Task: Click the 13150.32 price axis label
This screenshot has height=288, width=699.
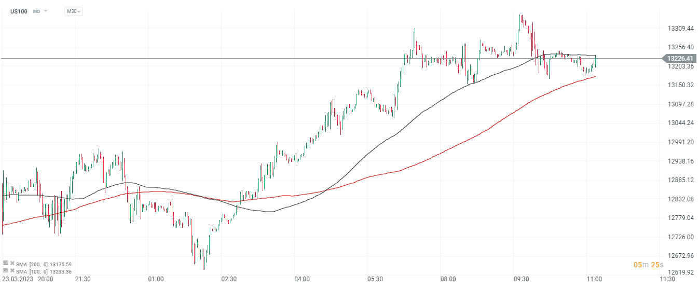Action: [x=681, y=85]
